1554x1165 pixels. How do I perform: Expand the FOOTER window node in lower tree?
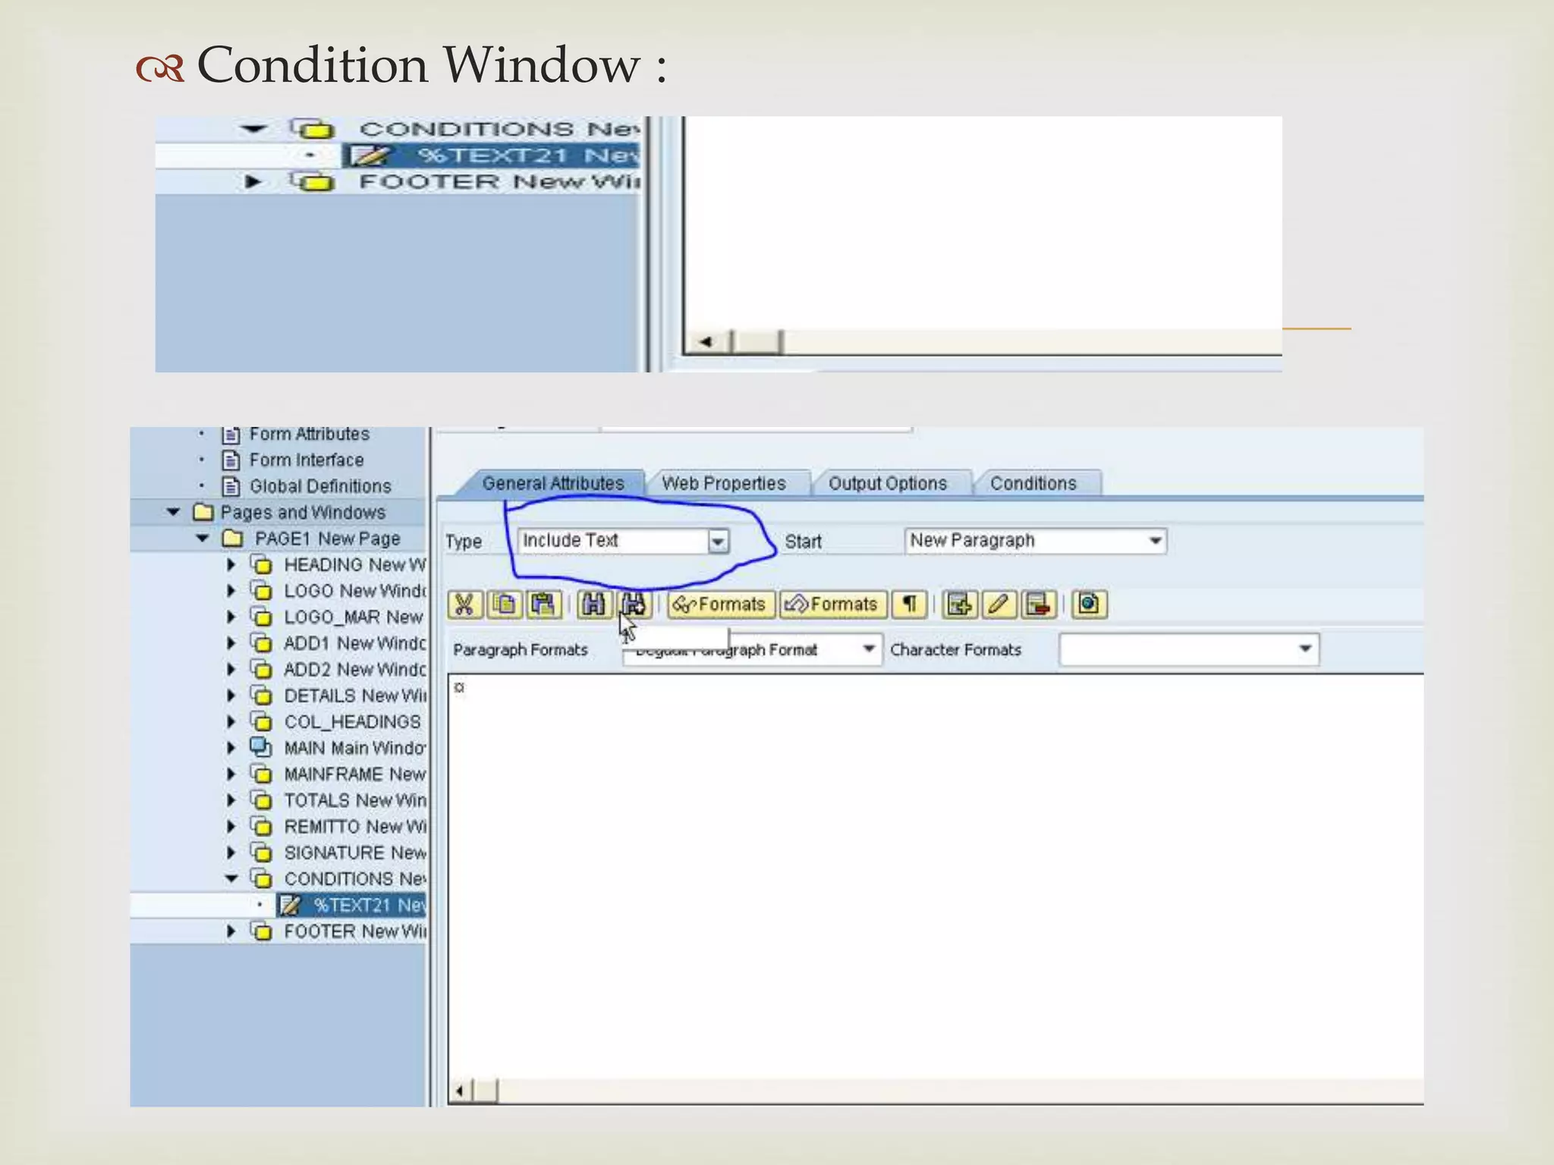[x=231, y=931]
